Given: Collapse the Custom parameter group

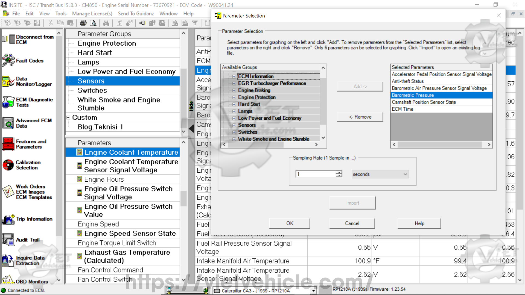Looking at the screenshot, I should point(68,117).
